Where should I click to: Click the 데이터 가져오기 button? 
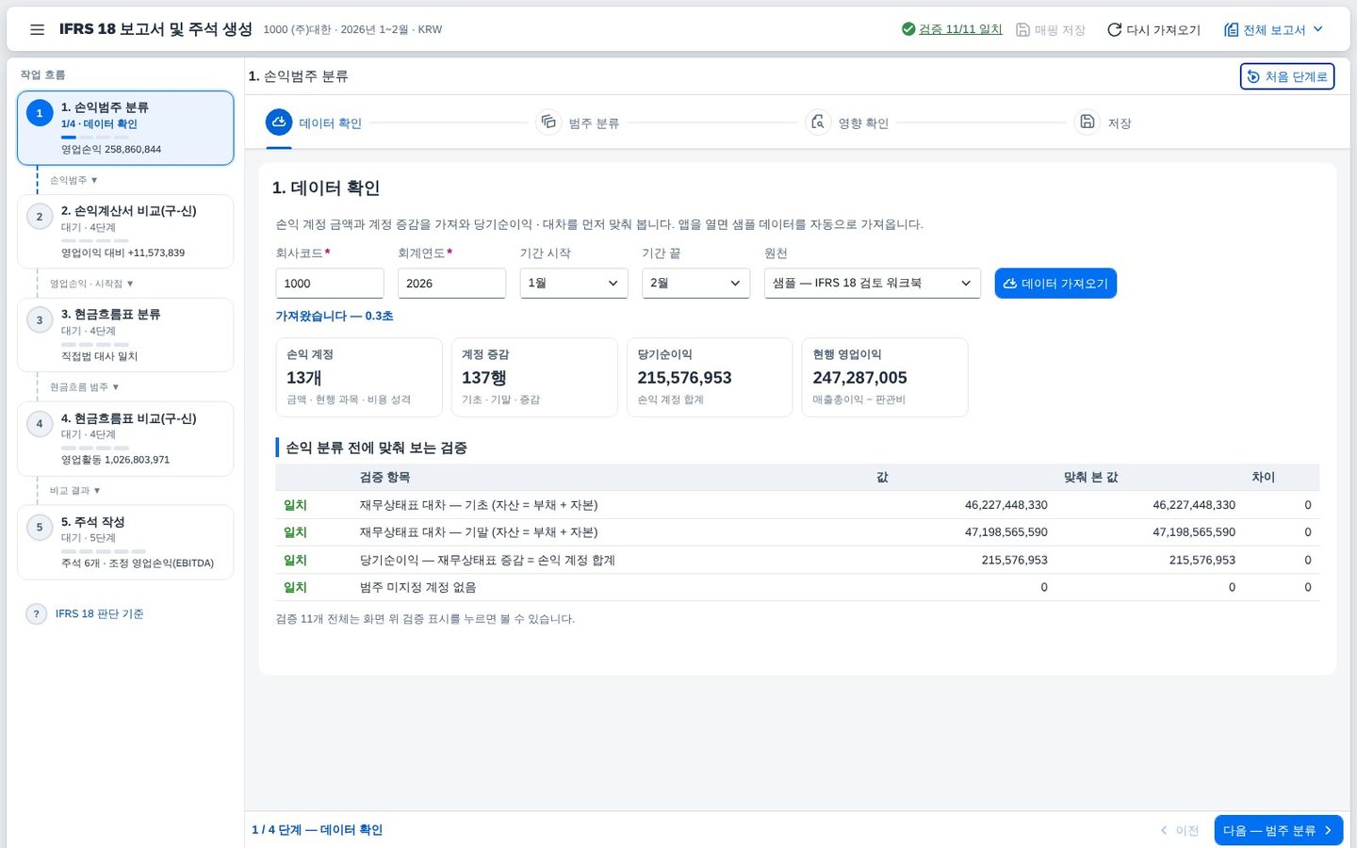coord(1055,283)
